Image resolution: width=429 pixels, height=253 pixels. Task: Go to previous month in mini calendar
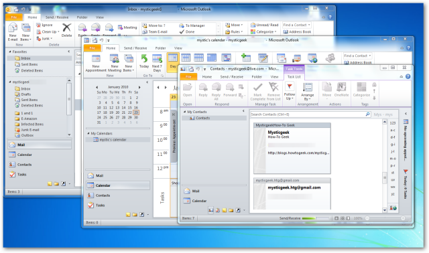(97, 87)
